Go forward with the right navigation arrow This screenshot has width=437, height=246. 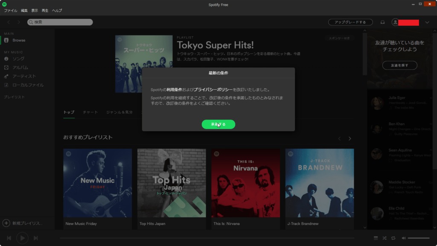click(x=19, y=22)
